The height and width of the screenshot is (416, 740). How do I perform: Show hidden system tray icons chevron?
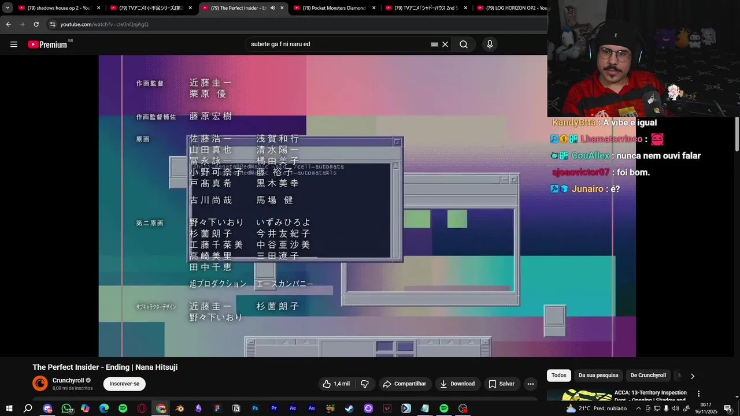639,408
